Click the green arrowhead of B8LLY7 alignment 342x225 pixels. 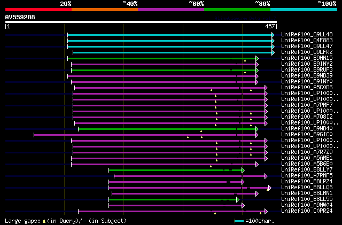(x=243, y=170)
